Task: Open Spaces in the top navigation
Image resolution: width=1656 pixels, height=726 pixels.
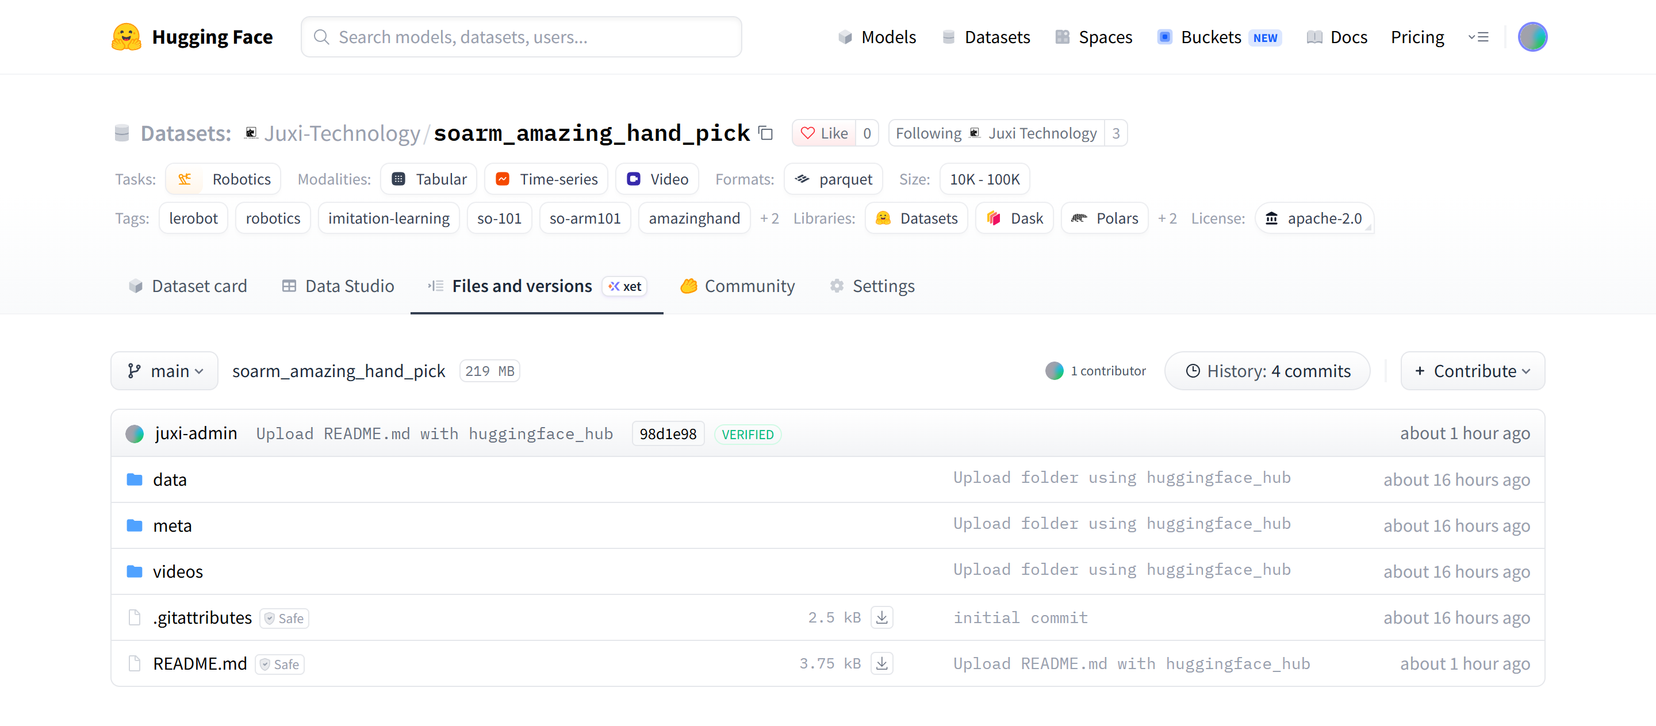Action: click(1094, 37)
